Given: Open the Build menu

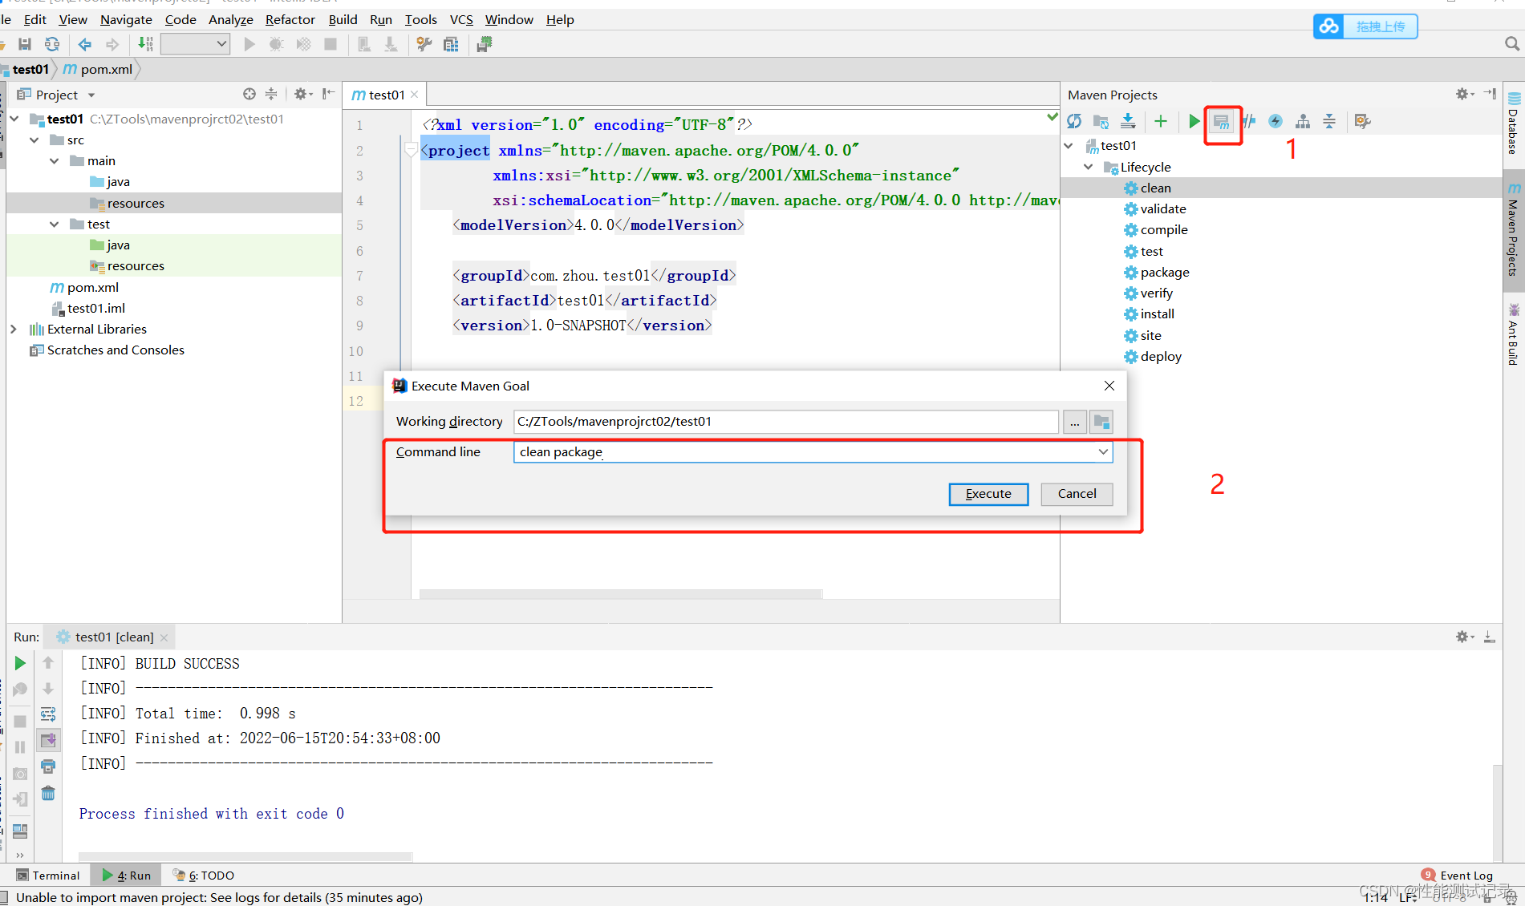Looking at the screenshot, I should pyautogui.click(x=343, y=19).
